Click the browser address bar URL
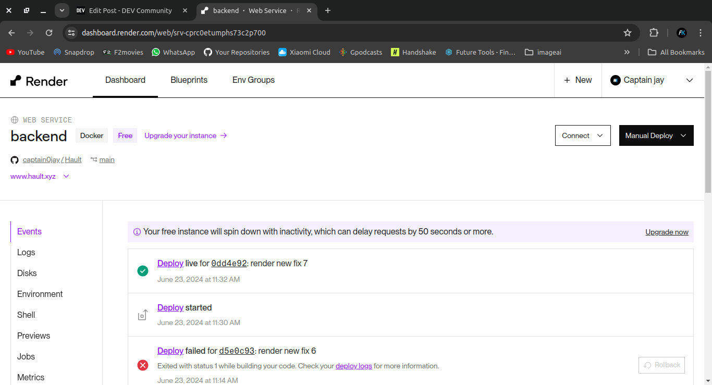 174,33
